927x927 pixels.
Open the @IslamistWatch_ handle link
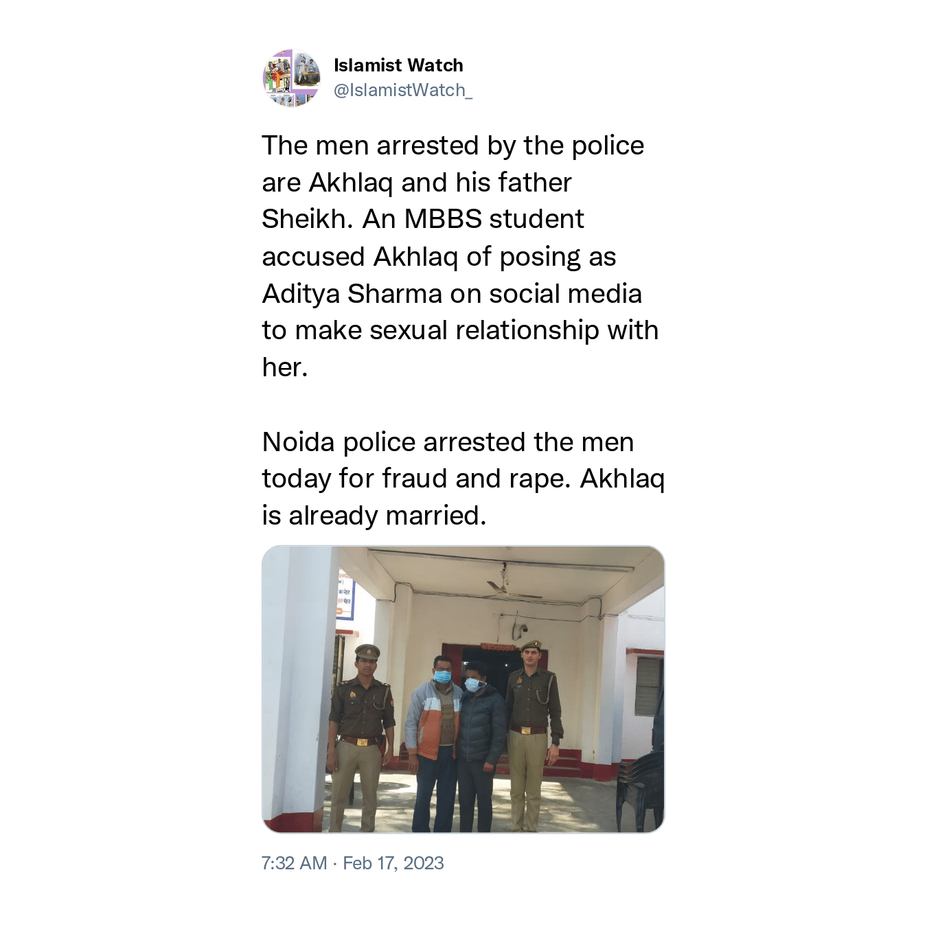point(403,90)
